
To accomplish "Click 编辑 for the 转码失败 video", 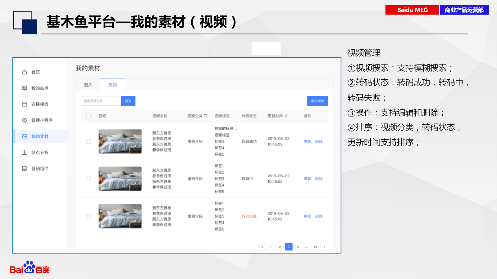I will [x=308, y=216].
